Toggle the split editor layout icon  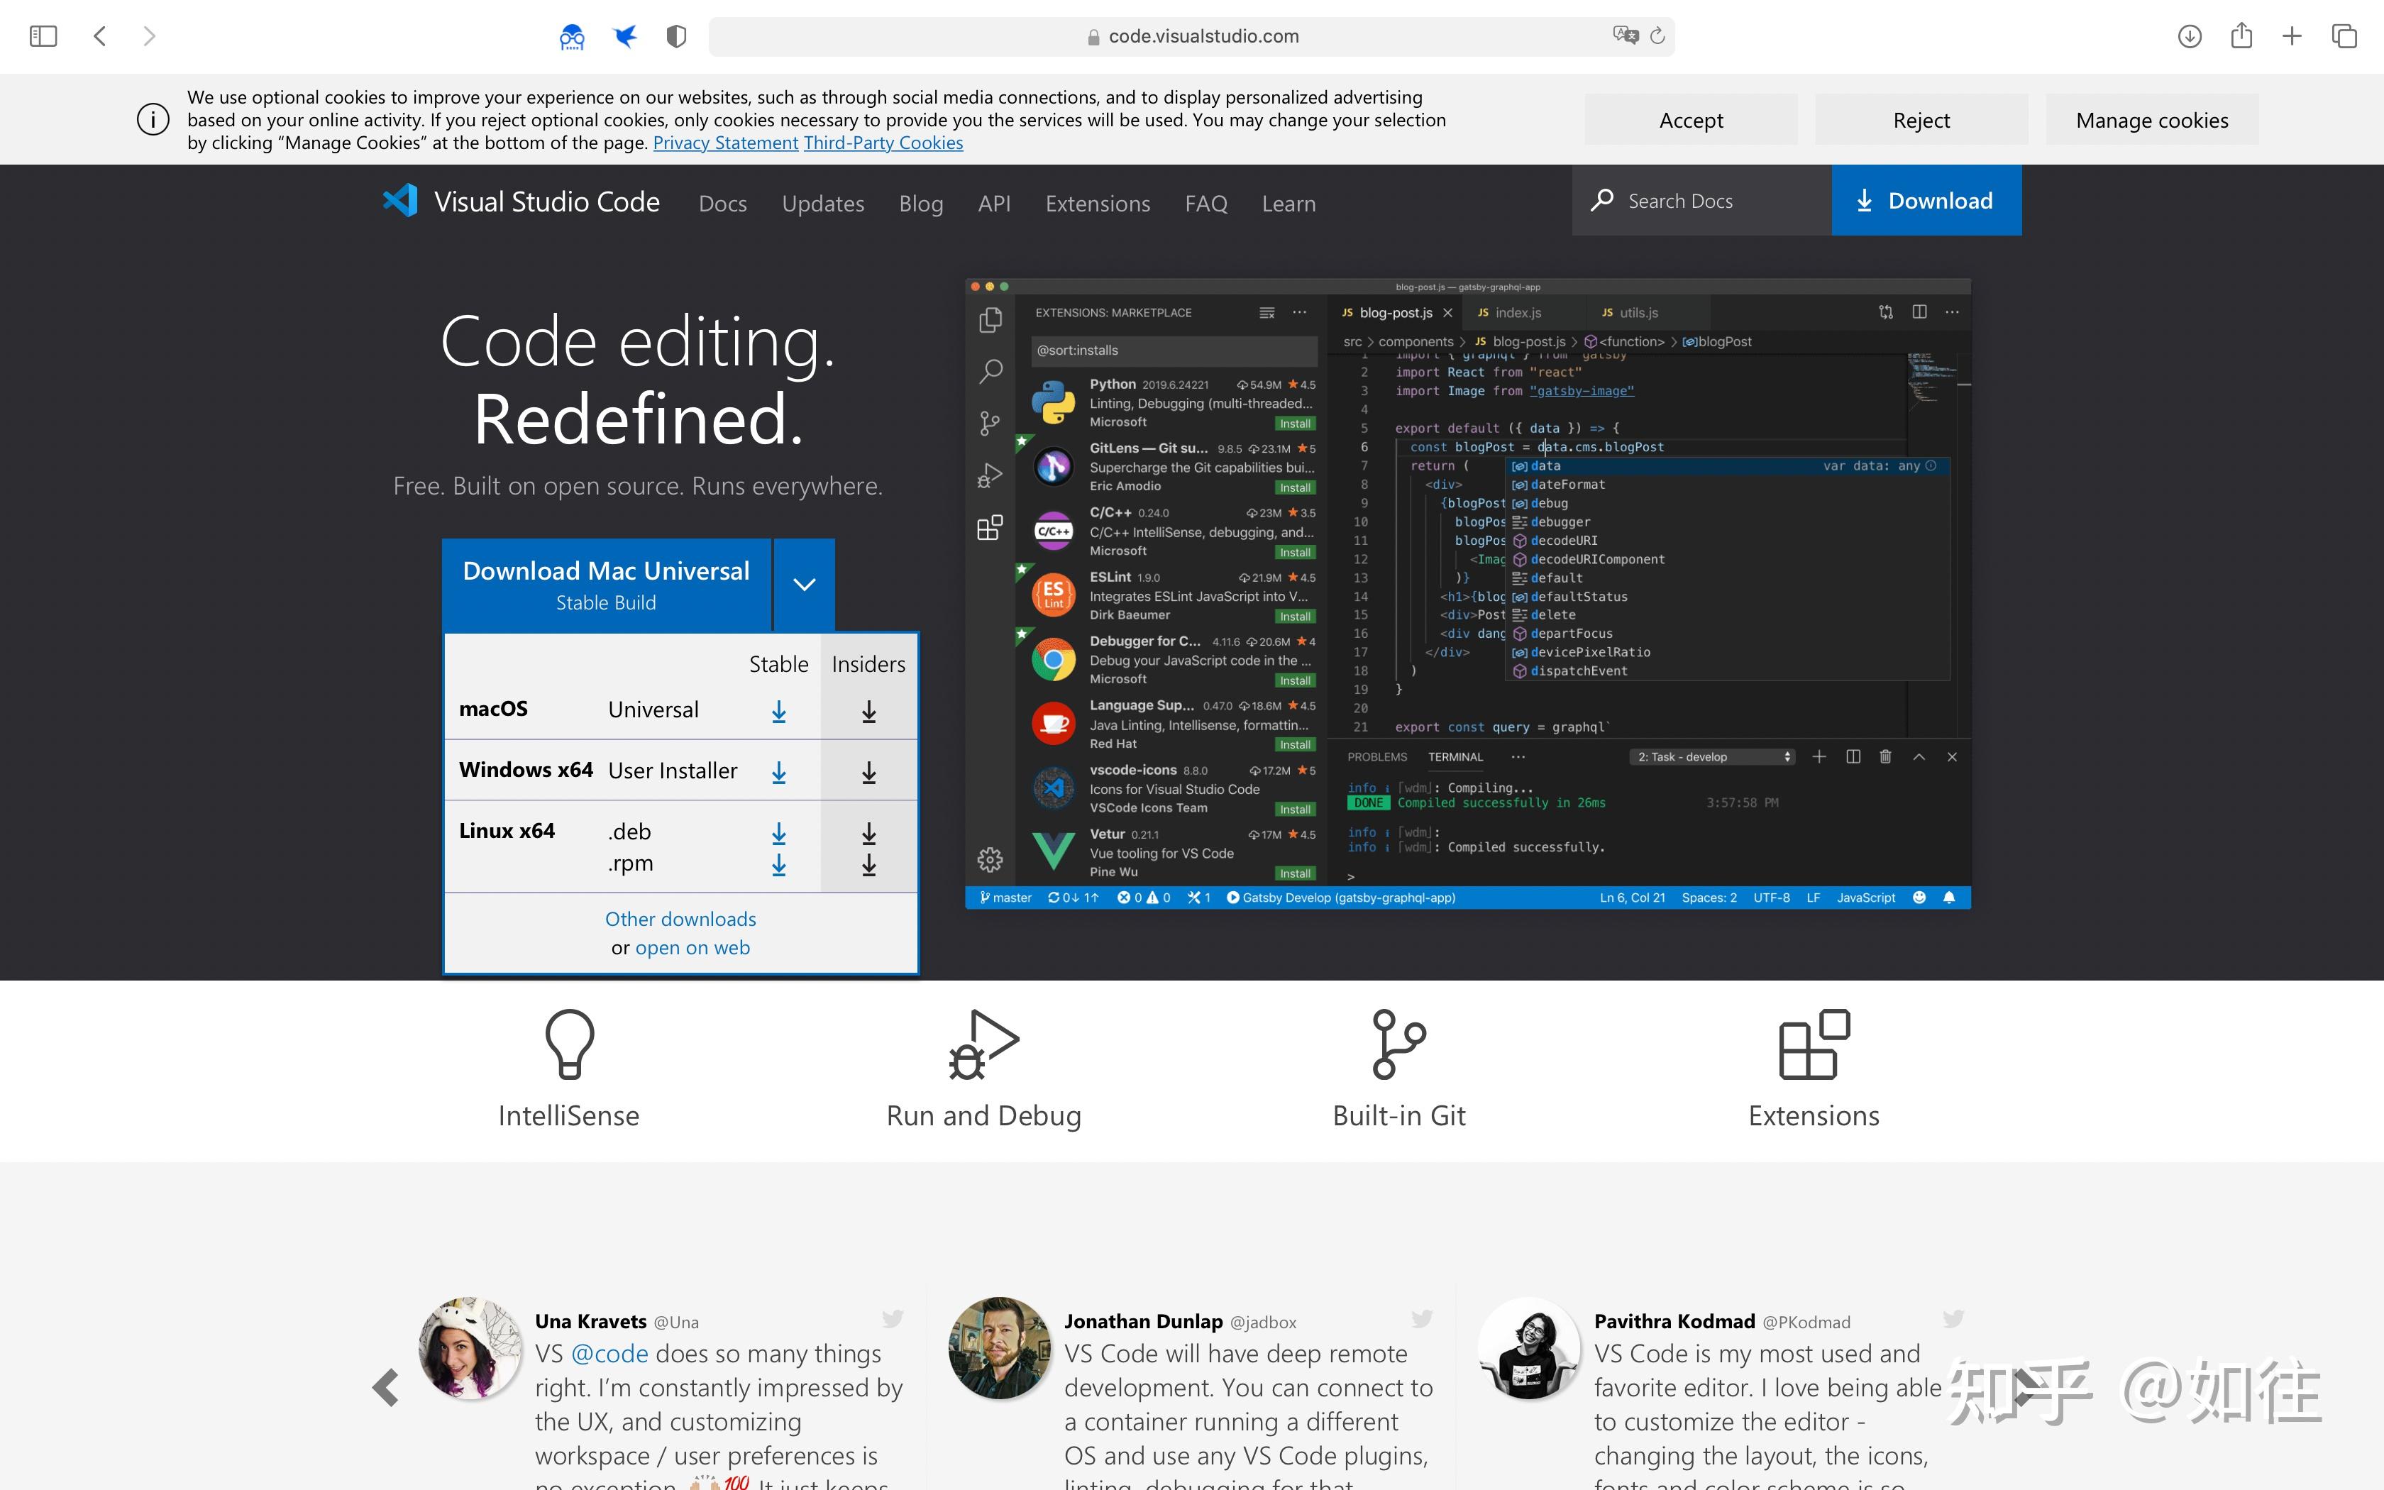pyautogui.click(x=1919, y=311)
